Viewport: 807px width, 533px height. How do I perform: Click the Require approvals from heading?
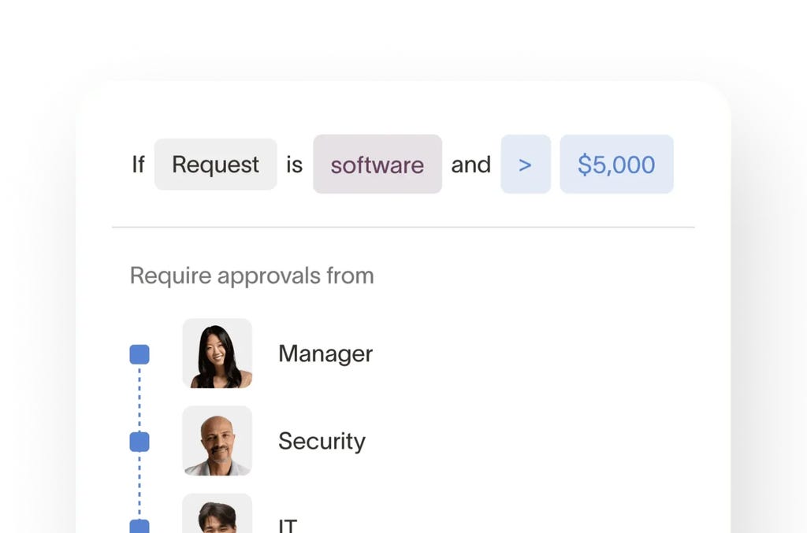pyautogui.click(x=251, y=276)
